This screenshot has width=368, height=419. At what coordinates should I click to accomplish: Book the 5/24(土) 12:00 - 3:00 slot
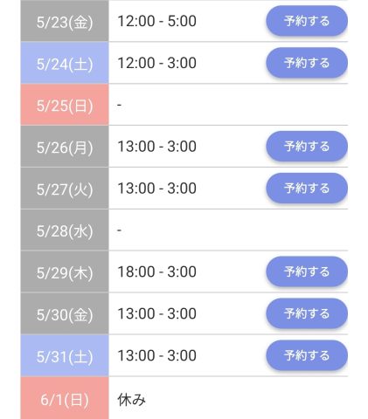tap(307, 63)
